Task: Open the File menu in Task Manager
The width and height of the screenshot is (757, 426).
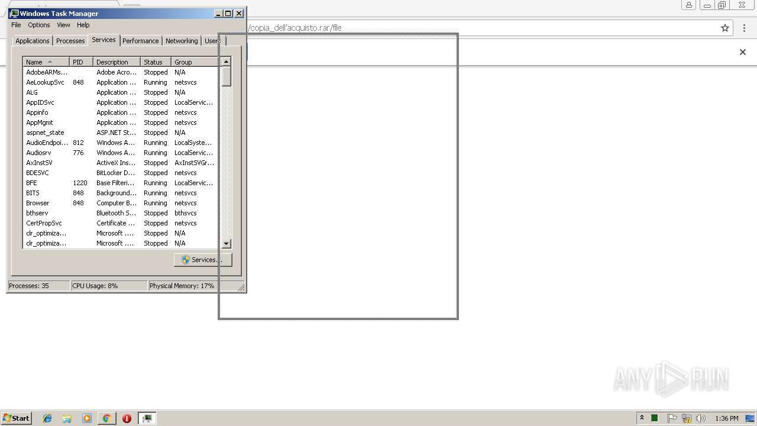Action: (x=16, y=25)
